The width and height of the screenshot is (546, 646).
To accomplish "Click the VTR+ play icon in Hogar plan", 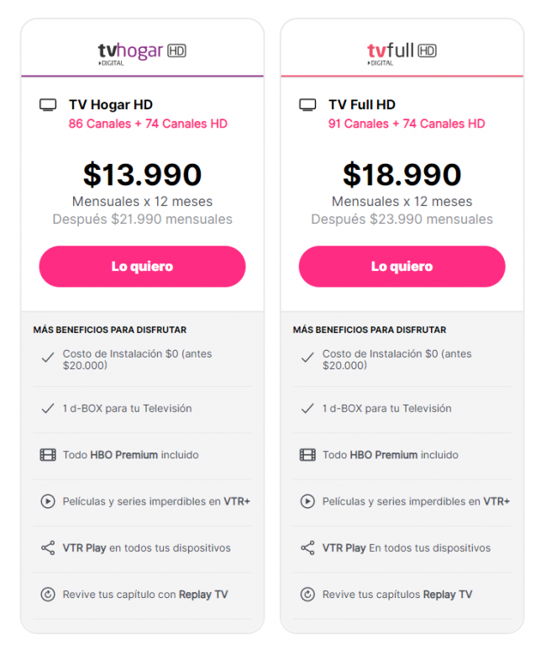I will click(x=48, y=501).
